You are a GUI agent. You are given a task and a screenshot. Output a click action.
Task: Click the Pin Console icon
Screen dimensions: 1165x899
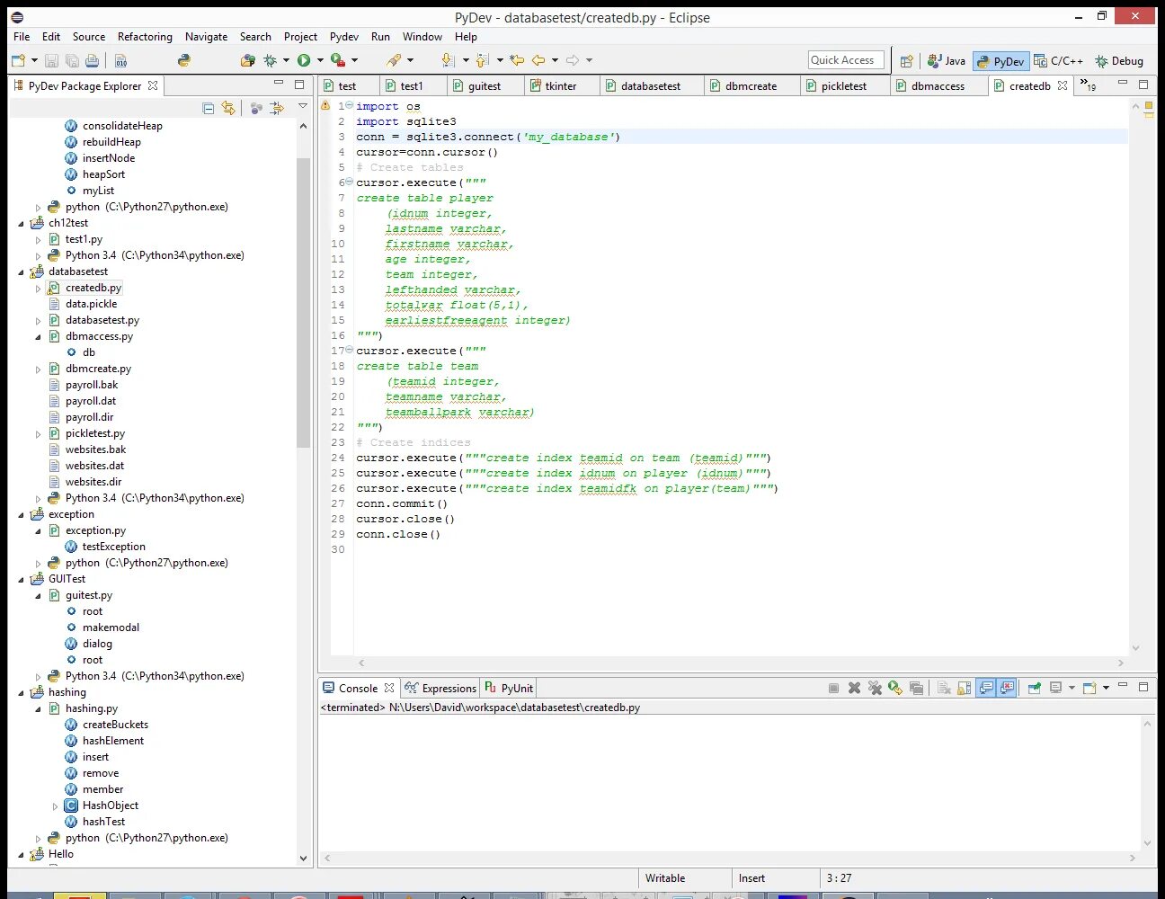click(x=1034, y=688)
